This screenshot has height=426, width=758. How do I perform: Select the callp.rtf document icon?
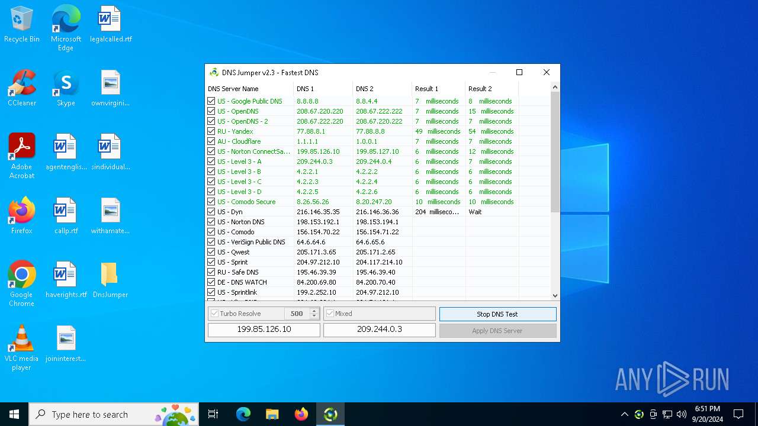tap(66, 216)
